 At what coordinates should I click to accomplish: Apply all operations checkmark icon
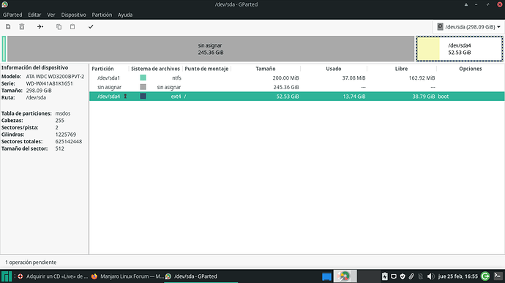coord(91,27)
